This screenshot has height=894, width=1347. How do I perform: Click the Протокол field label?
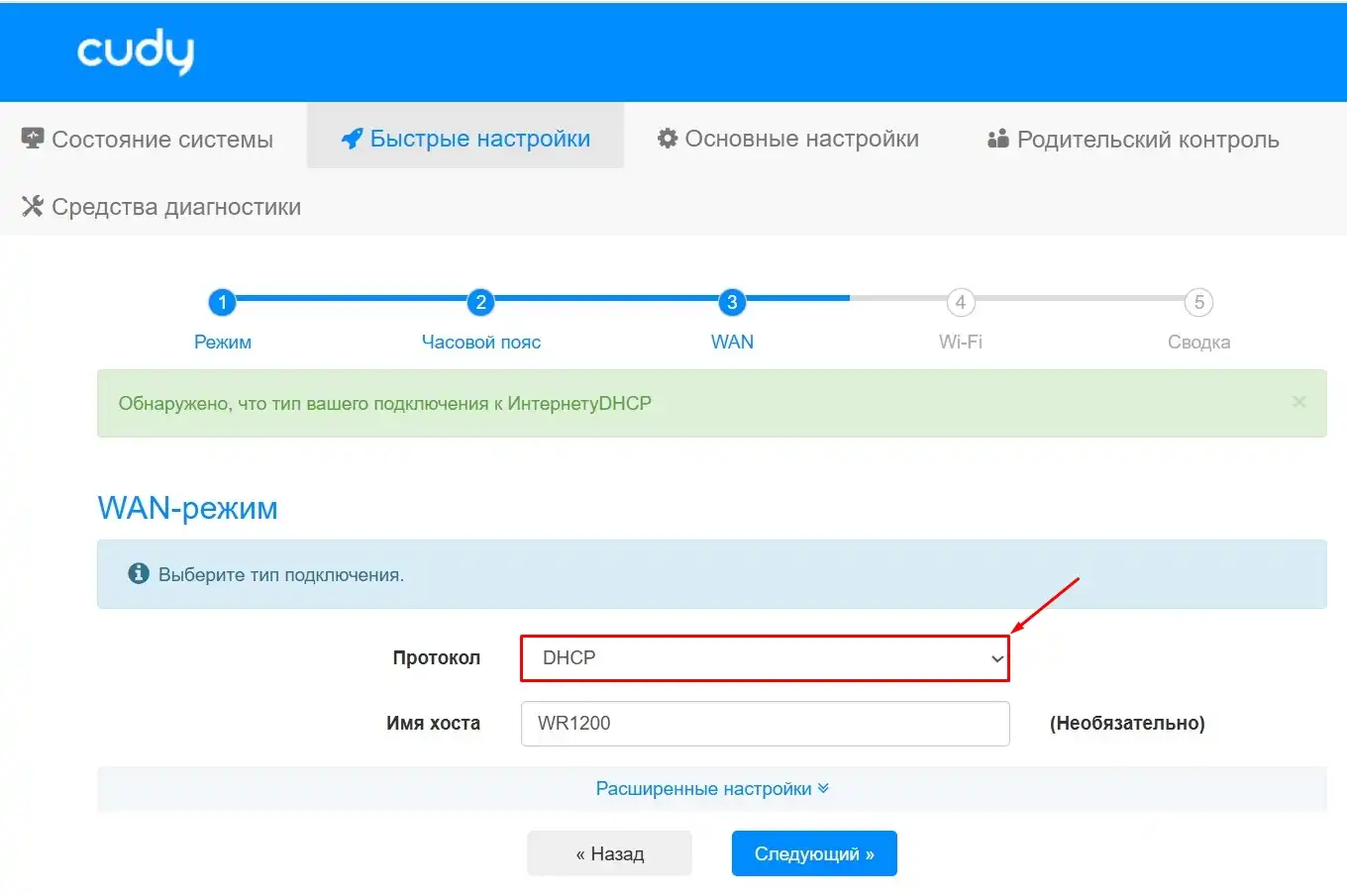click(437, 658)
